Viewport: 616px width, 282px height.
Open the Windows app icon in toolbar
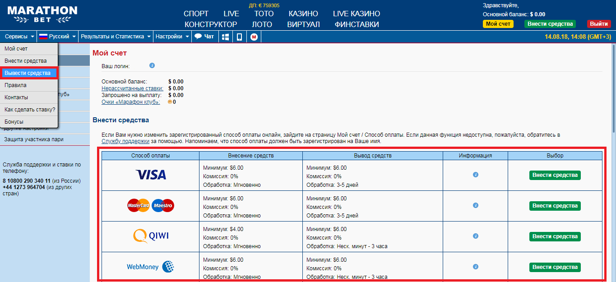pyautogui.click(x=225, y=37)
